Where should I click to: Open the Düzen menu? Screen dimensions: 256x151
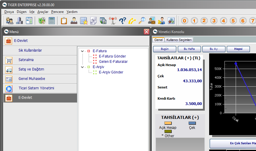click(22, 12)
